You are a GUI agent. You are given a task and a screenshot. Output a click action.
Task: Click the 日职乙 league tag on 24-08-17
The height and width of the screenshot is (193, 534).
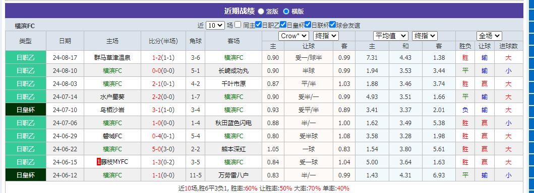[26, 58]
